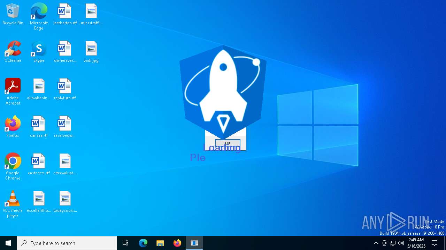This screenshot has width=446, height=250.
Task: Open Task View from taskbar
Action: [125, 243]
